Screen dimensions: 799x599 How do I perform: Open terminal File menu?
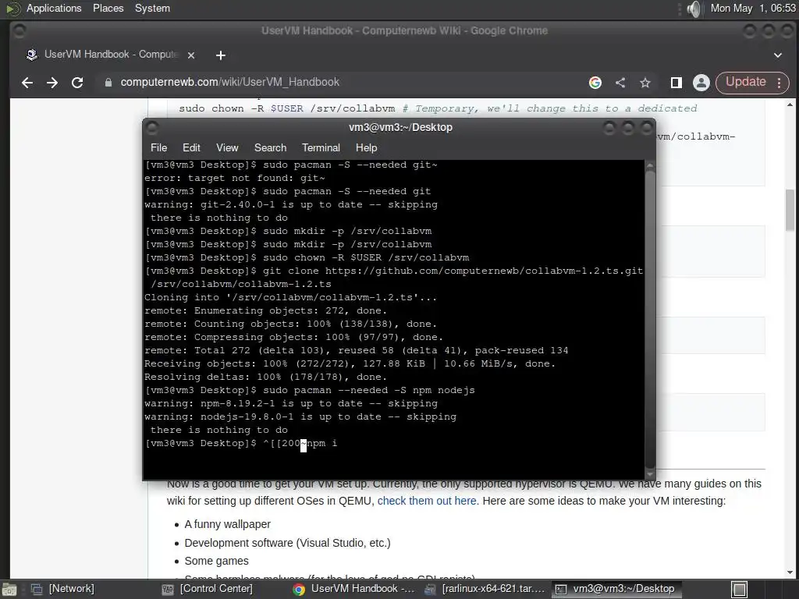[158, 147]
